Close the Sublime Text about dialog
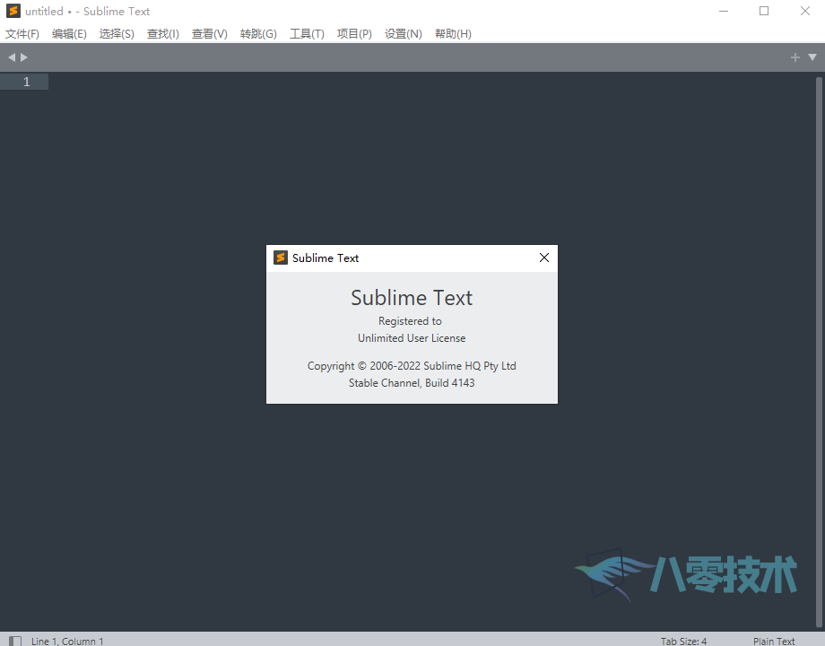 (x=543, y=258)
